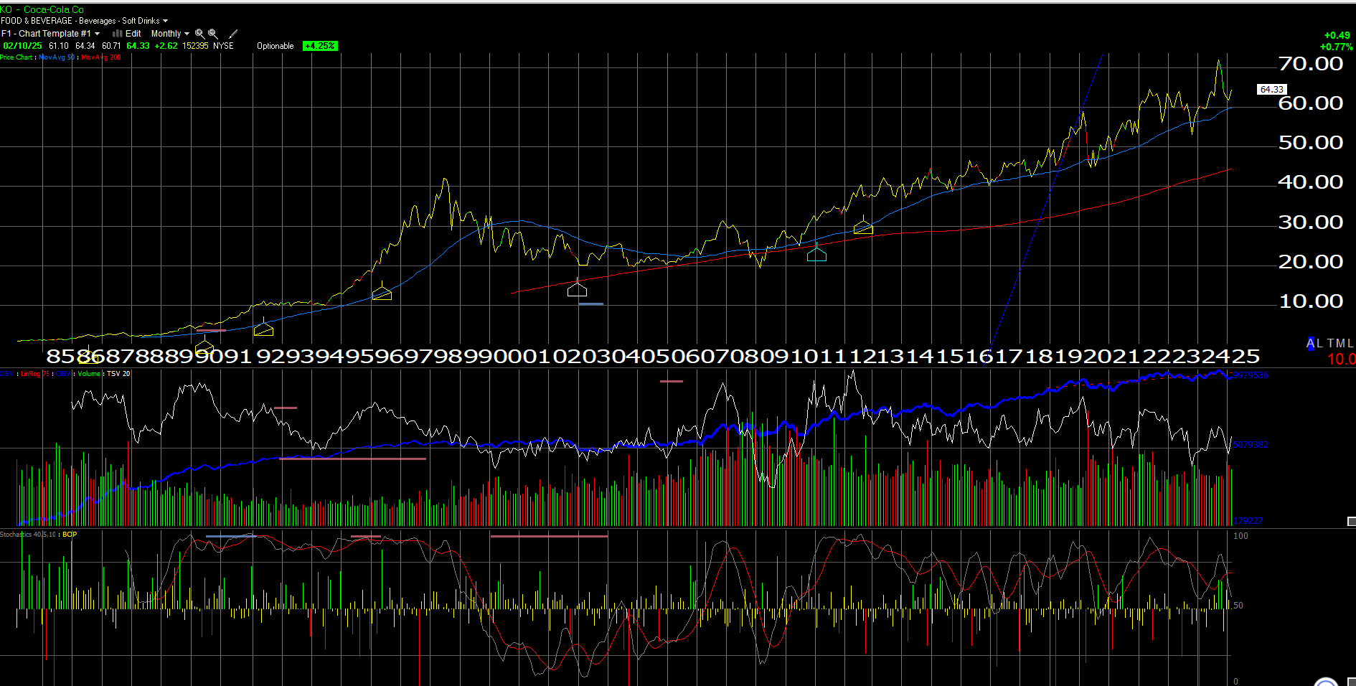This screenshot has height=686, width=1356.
Task: Click the MovAvg 50 legend label
Action: tap(57, 57)
